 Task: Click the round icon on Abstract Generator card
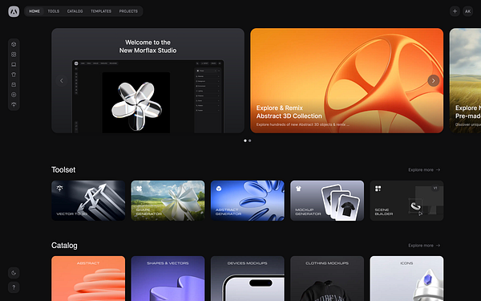219,189
